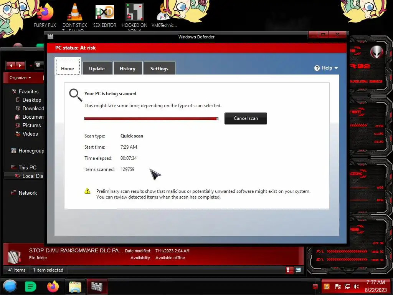Open the volume speaker tray icon
Image resolution: width=393 pixels, height=295 pixels.
point(356,287)
